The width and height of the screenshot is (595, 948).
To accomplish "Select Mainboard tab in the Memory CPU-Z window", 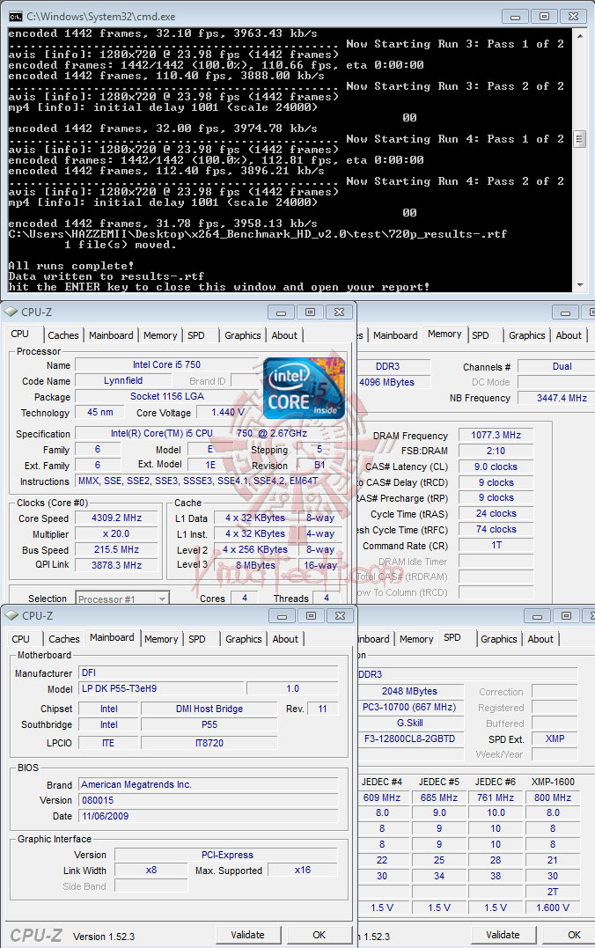I will point(395,335).
